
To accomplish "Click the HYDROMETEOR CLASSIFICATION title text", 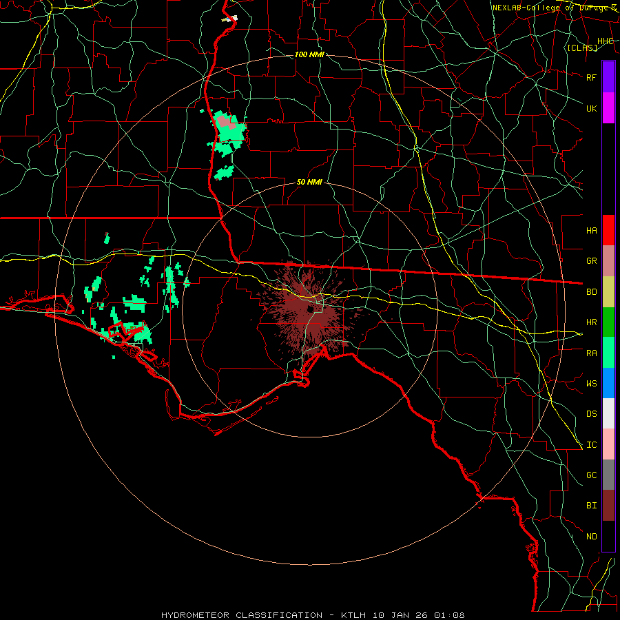I will tap(242, 615).
